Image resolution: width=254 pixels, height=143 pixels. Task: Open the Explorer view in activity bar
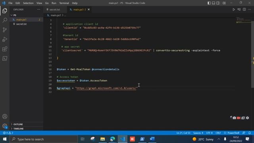pyautogui.click(x=5, y=11)
